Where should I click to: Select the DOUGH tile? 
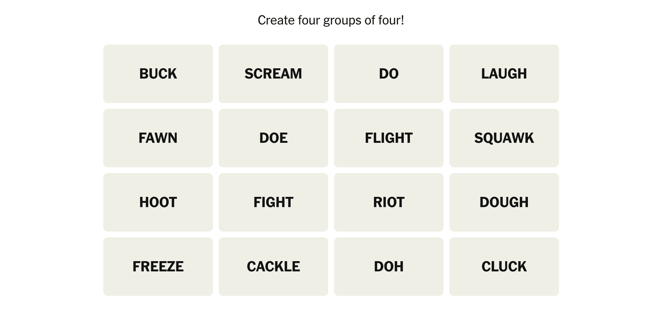504,202
